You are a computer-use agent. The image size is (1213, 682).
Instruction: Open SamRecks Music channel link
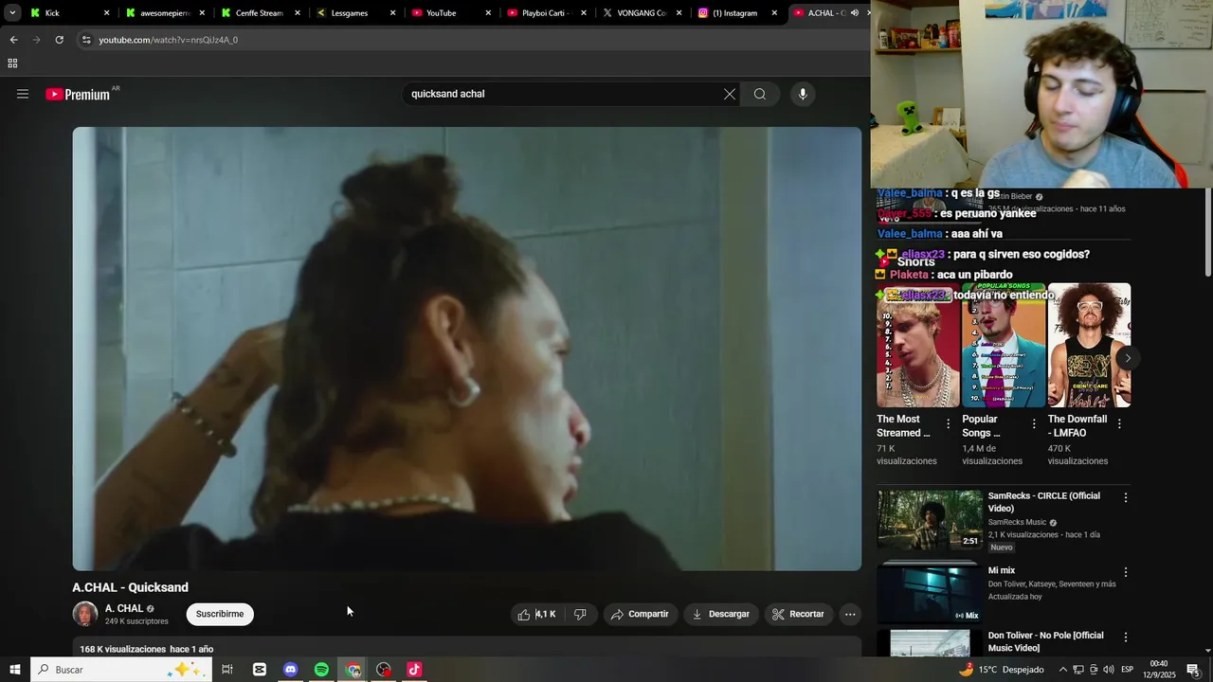1017,522
